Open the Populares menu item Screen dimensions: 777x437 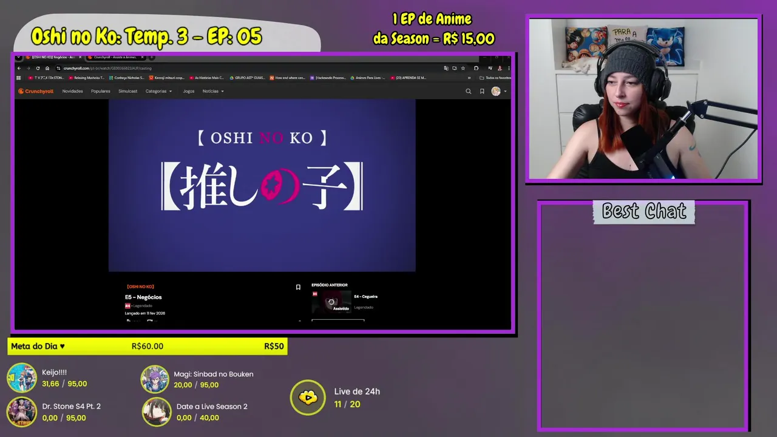pyautogui.click(x=100, y=91)
